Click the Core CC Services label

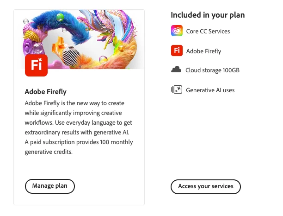[x=208, y=31]
